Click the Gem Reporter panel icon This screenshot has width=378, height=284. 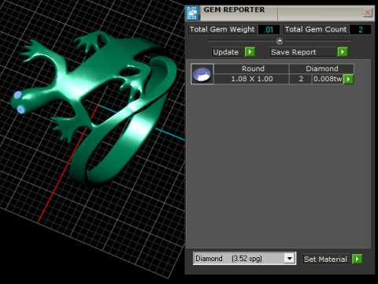coord(192,13)
